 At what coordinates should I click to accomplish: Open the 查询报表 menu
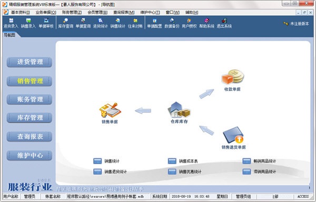[124, 13]
